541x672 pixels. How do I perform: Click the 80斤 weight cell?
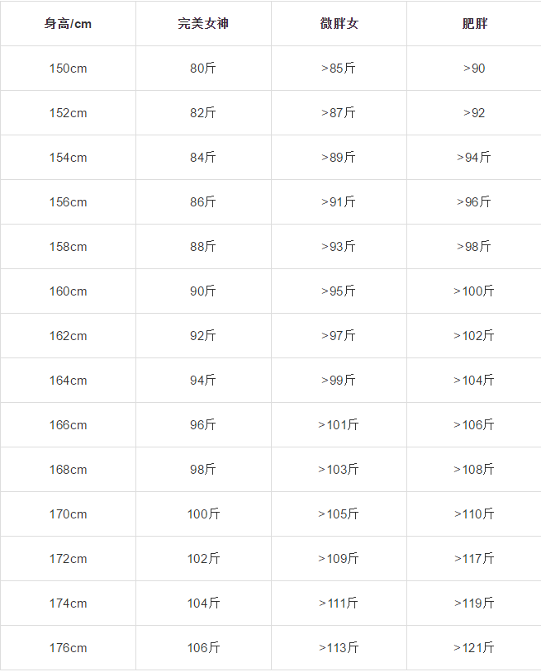[x=203, y=69]
